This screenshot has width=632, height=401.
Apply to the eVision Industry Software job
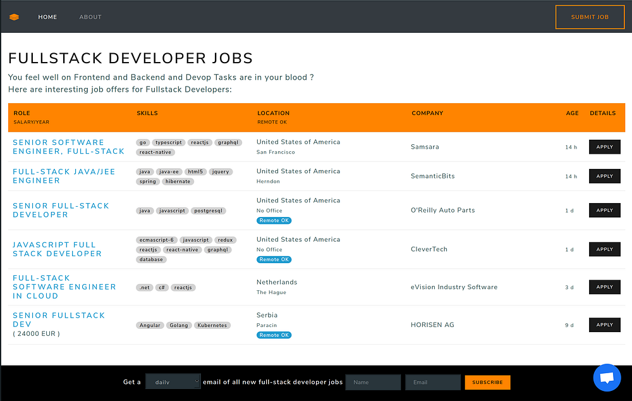(604, 287)
